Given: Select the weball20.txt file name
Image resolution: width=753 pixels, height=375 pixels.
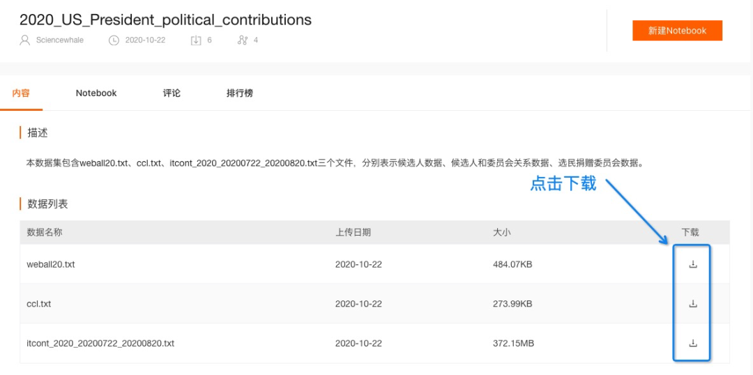Looking at the screenshot, I should [x=51, y=265].
